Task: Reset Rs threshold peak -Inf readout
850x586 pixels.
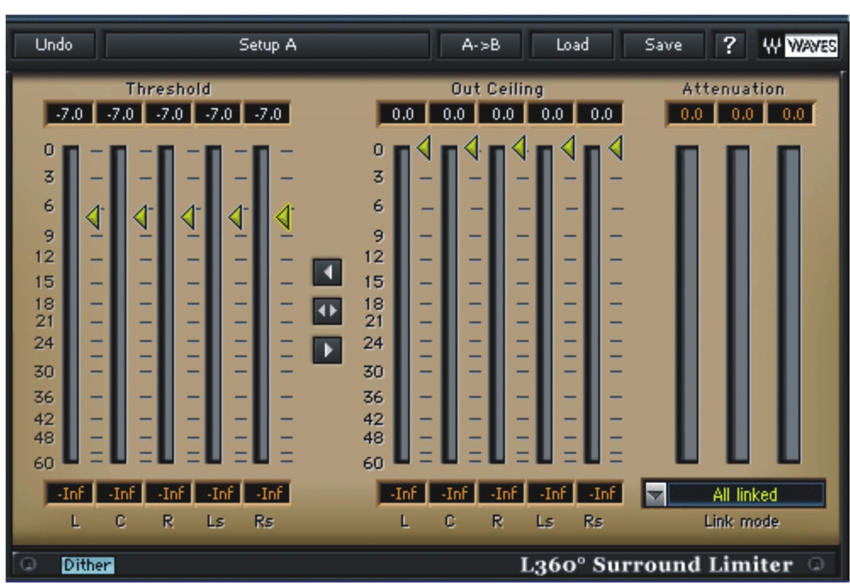Action: 268,494
